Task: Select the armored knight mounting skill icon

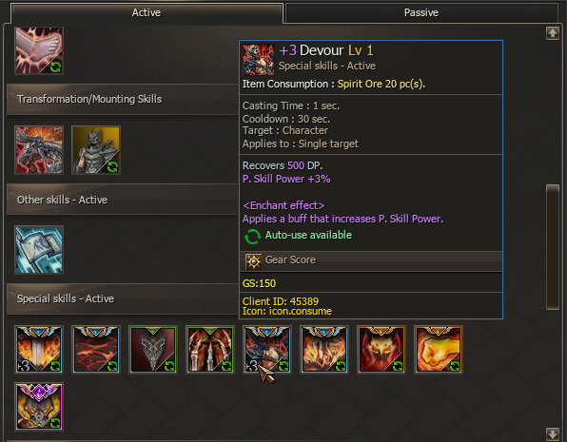Action: coord(96,150)
